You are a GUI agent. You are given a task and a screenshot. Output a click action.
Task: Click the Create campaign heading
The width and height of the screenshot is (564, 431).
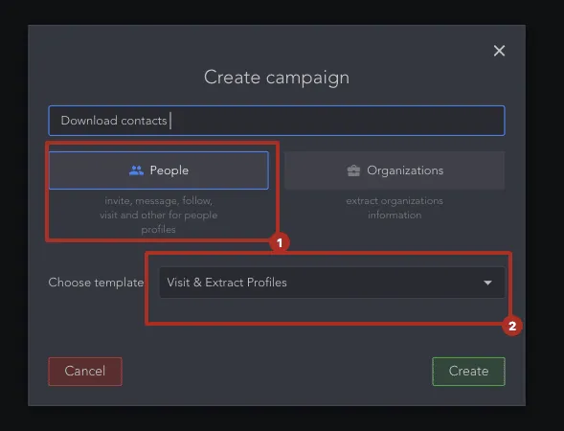coord(277,78)
